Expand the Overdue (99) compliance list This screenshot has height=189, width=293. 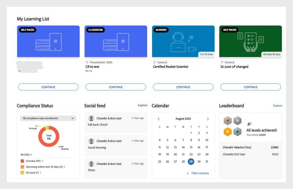pos(32,161)
